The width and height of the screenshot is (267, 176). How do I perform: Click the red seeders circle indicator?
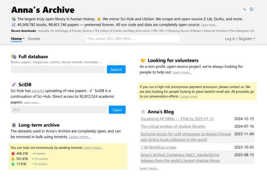tap(13, 154)
